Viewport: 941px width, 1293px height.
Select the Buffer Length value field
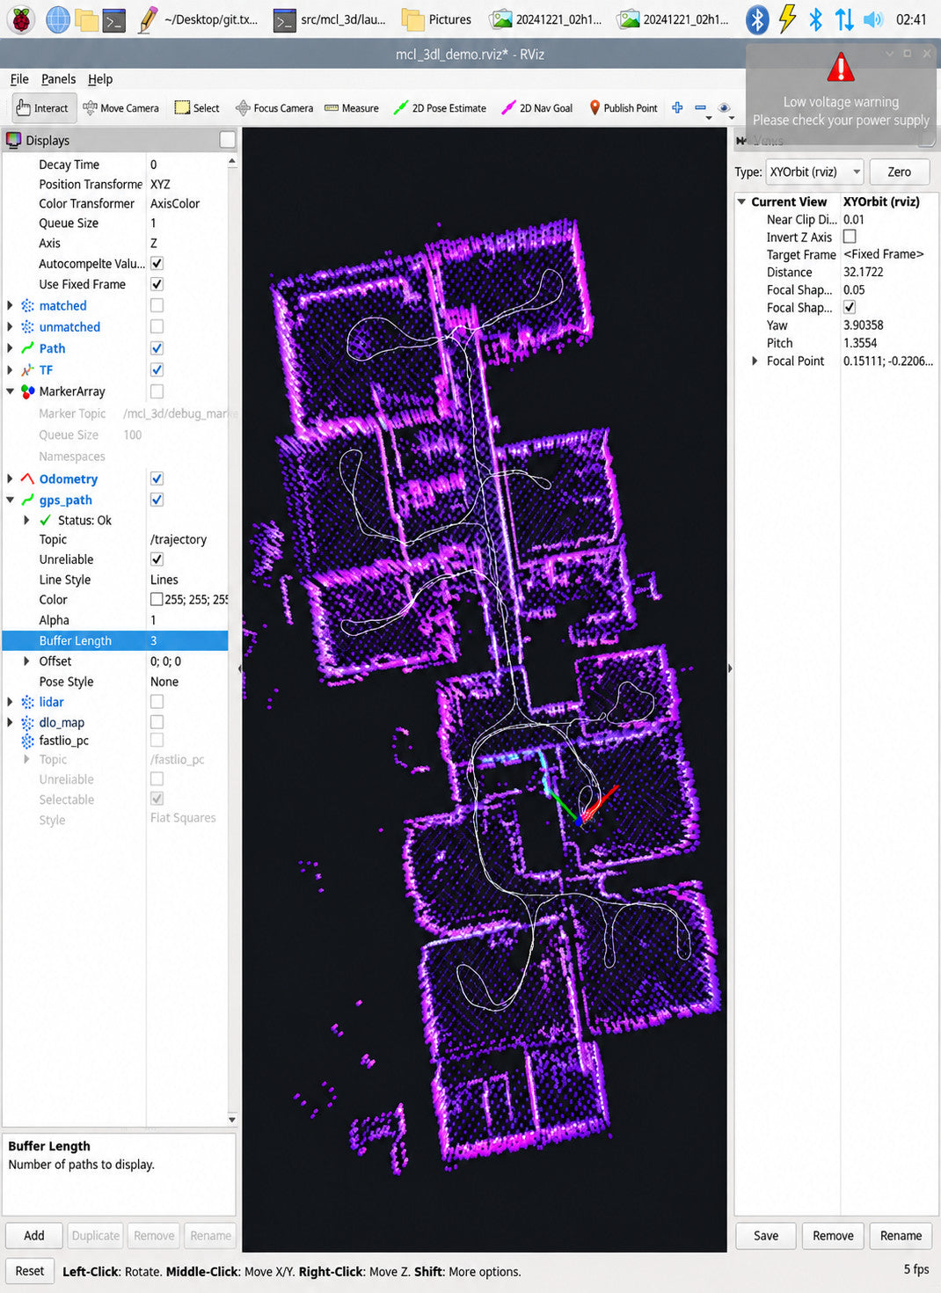(x=188, y=640)
